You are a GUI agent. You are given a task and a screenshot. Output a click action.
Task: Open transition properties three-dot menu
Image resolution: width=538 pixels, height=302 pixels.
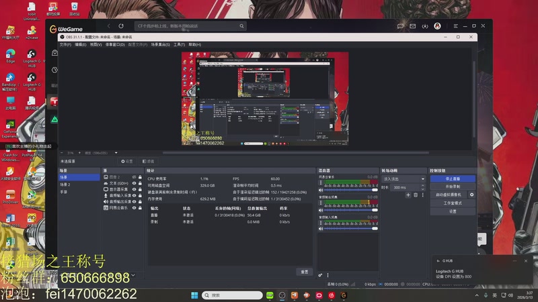point(423,195)
